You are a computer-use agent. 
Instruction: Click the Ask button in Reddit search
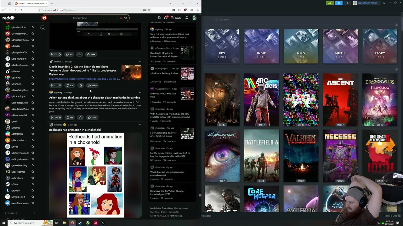pos(124,18)
